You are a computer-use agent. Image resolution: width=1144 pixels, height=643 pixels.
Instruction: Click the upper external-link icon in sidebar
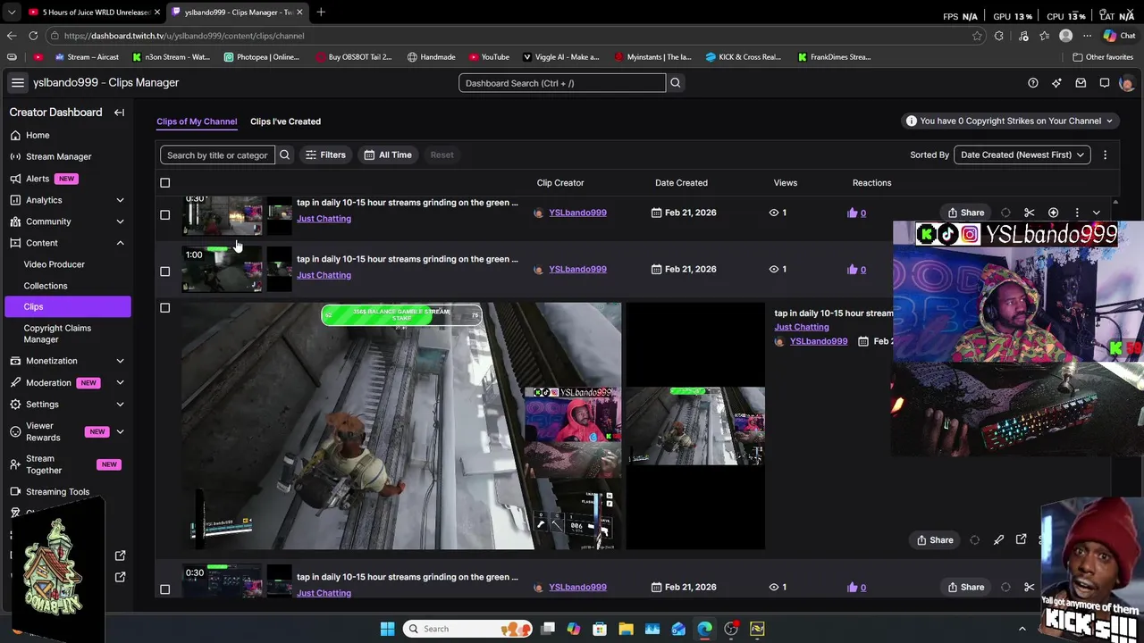click(121, 555)
